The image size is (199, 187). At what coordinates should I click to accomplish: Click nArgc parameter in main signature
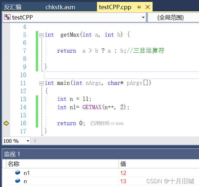(x=93, y=83)
